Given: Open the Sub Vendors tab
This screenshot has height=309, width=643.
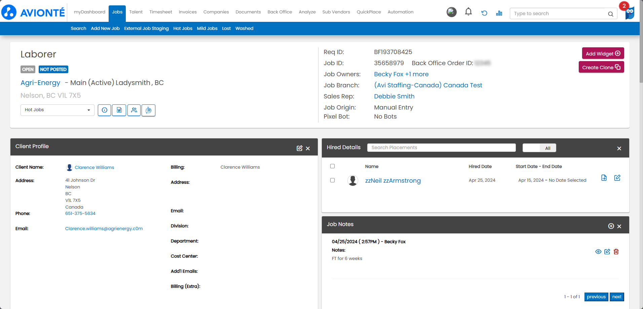Looking at the screenshot, I should click(x=336, y=12).
